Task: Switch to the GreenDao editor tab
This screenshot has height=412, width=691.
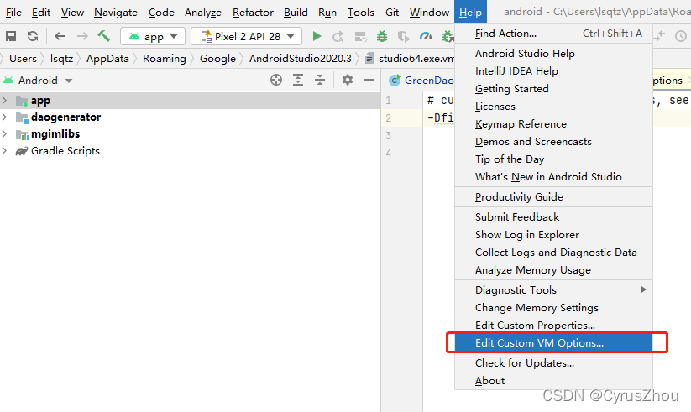Action: tap(421, 81)
